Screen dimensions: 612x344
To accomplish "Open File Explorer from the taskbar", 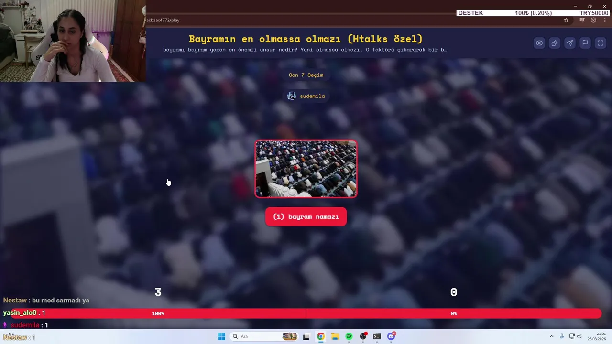I will coord(335,336).
